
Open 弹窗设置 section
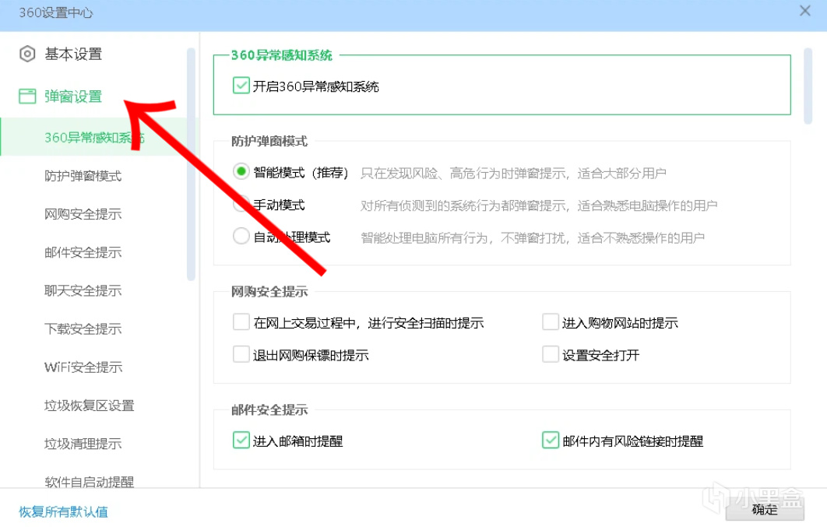point(73,97)
